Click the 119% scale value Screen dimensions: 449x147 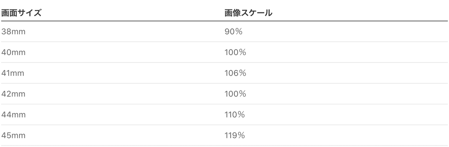coord(235,135)
